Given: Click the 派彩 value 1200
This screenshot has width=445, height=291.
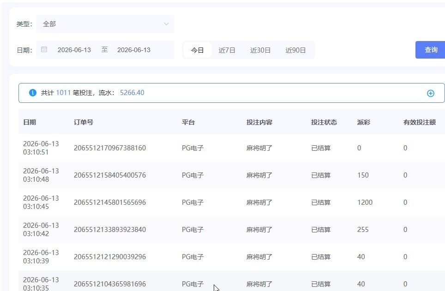Looking at the screenshot, I should [x=365, y=202].
